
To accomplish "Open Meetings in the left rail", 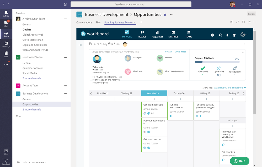I will 6,44.
